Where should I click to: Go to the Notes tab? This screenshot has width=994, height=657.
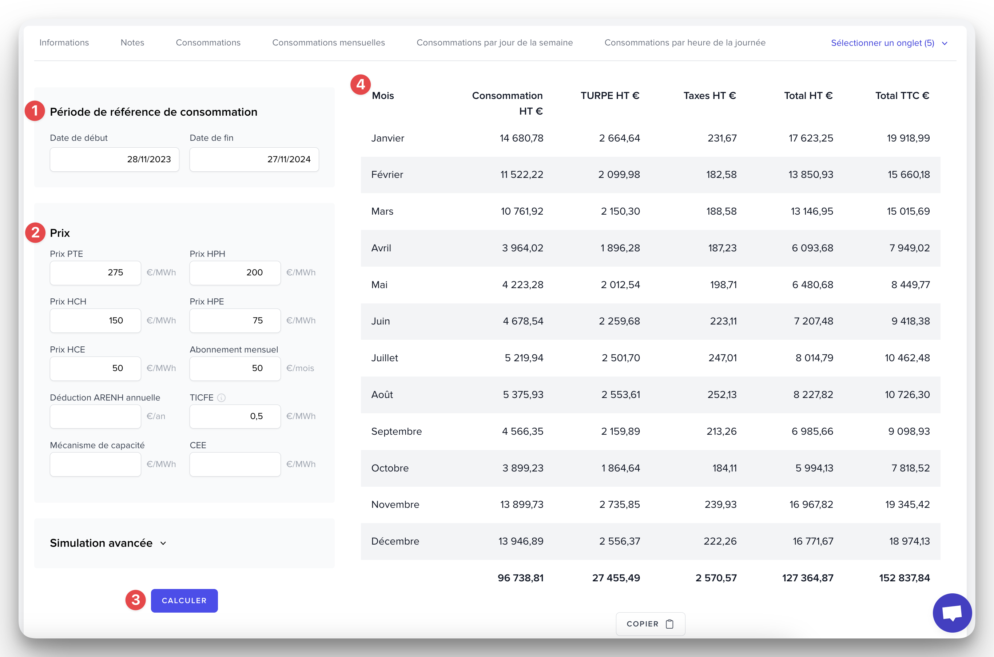[x=132, y=42]
